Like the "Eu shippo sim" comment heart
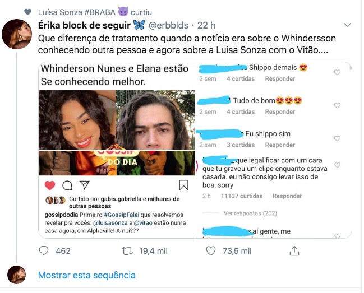 337,138
